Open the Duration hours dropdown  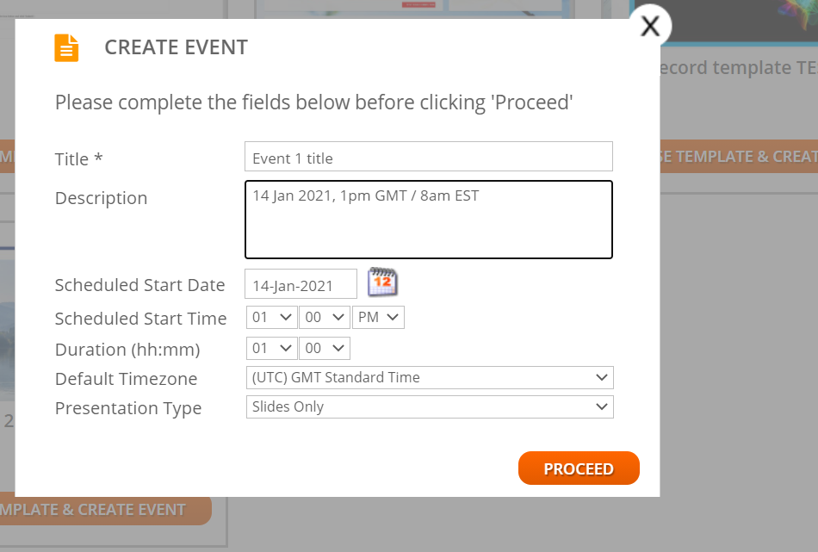click(271, 348)
